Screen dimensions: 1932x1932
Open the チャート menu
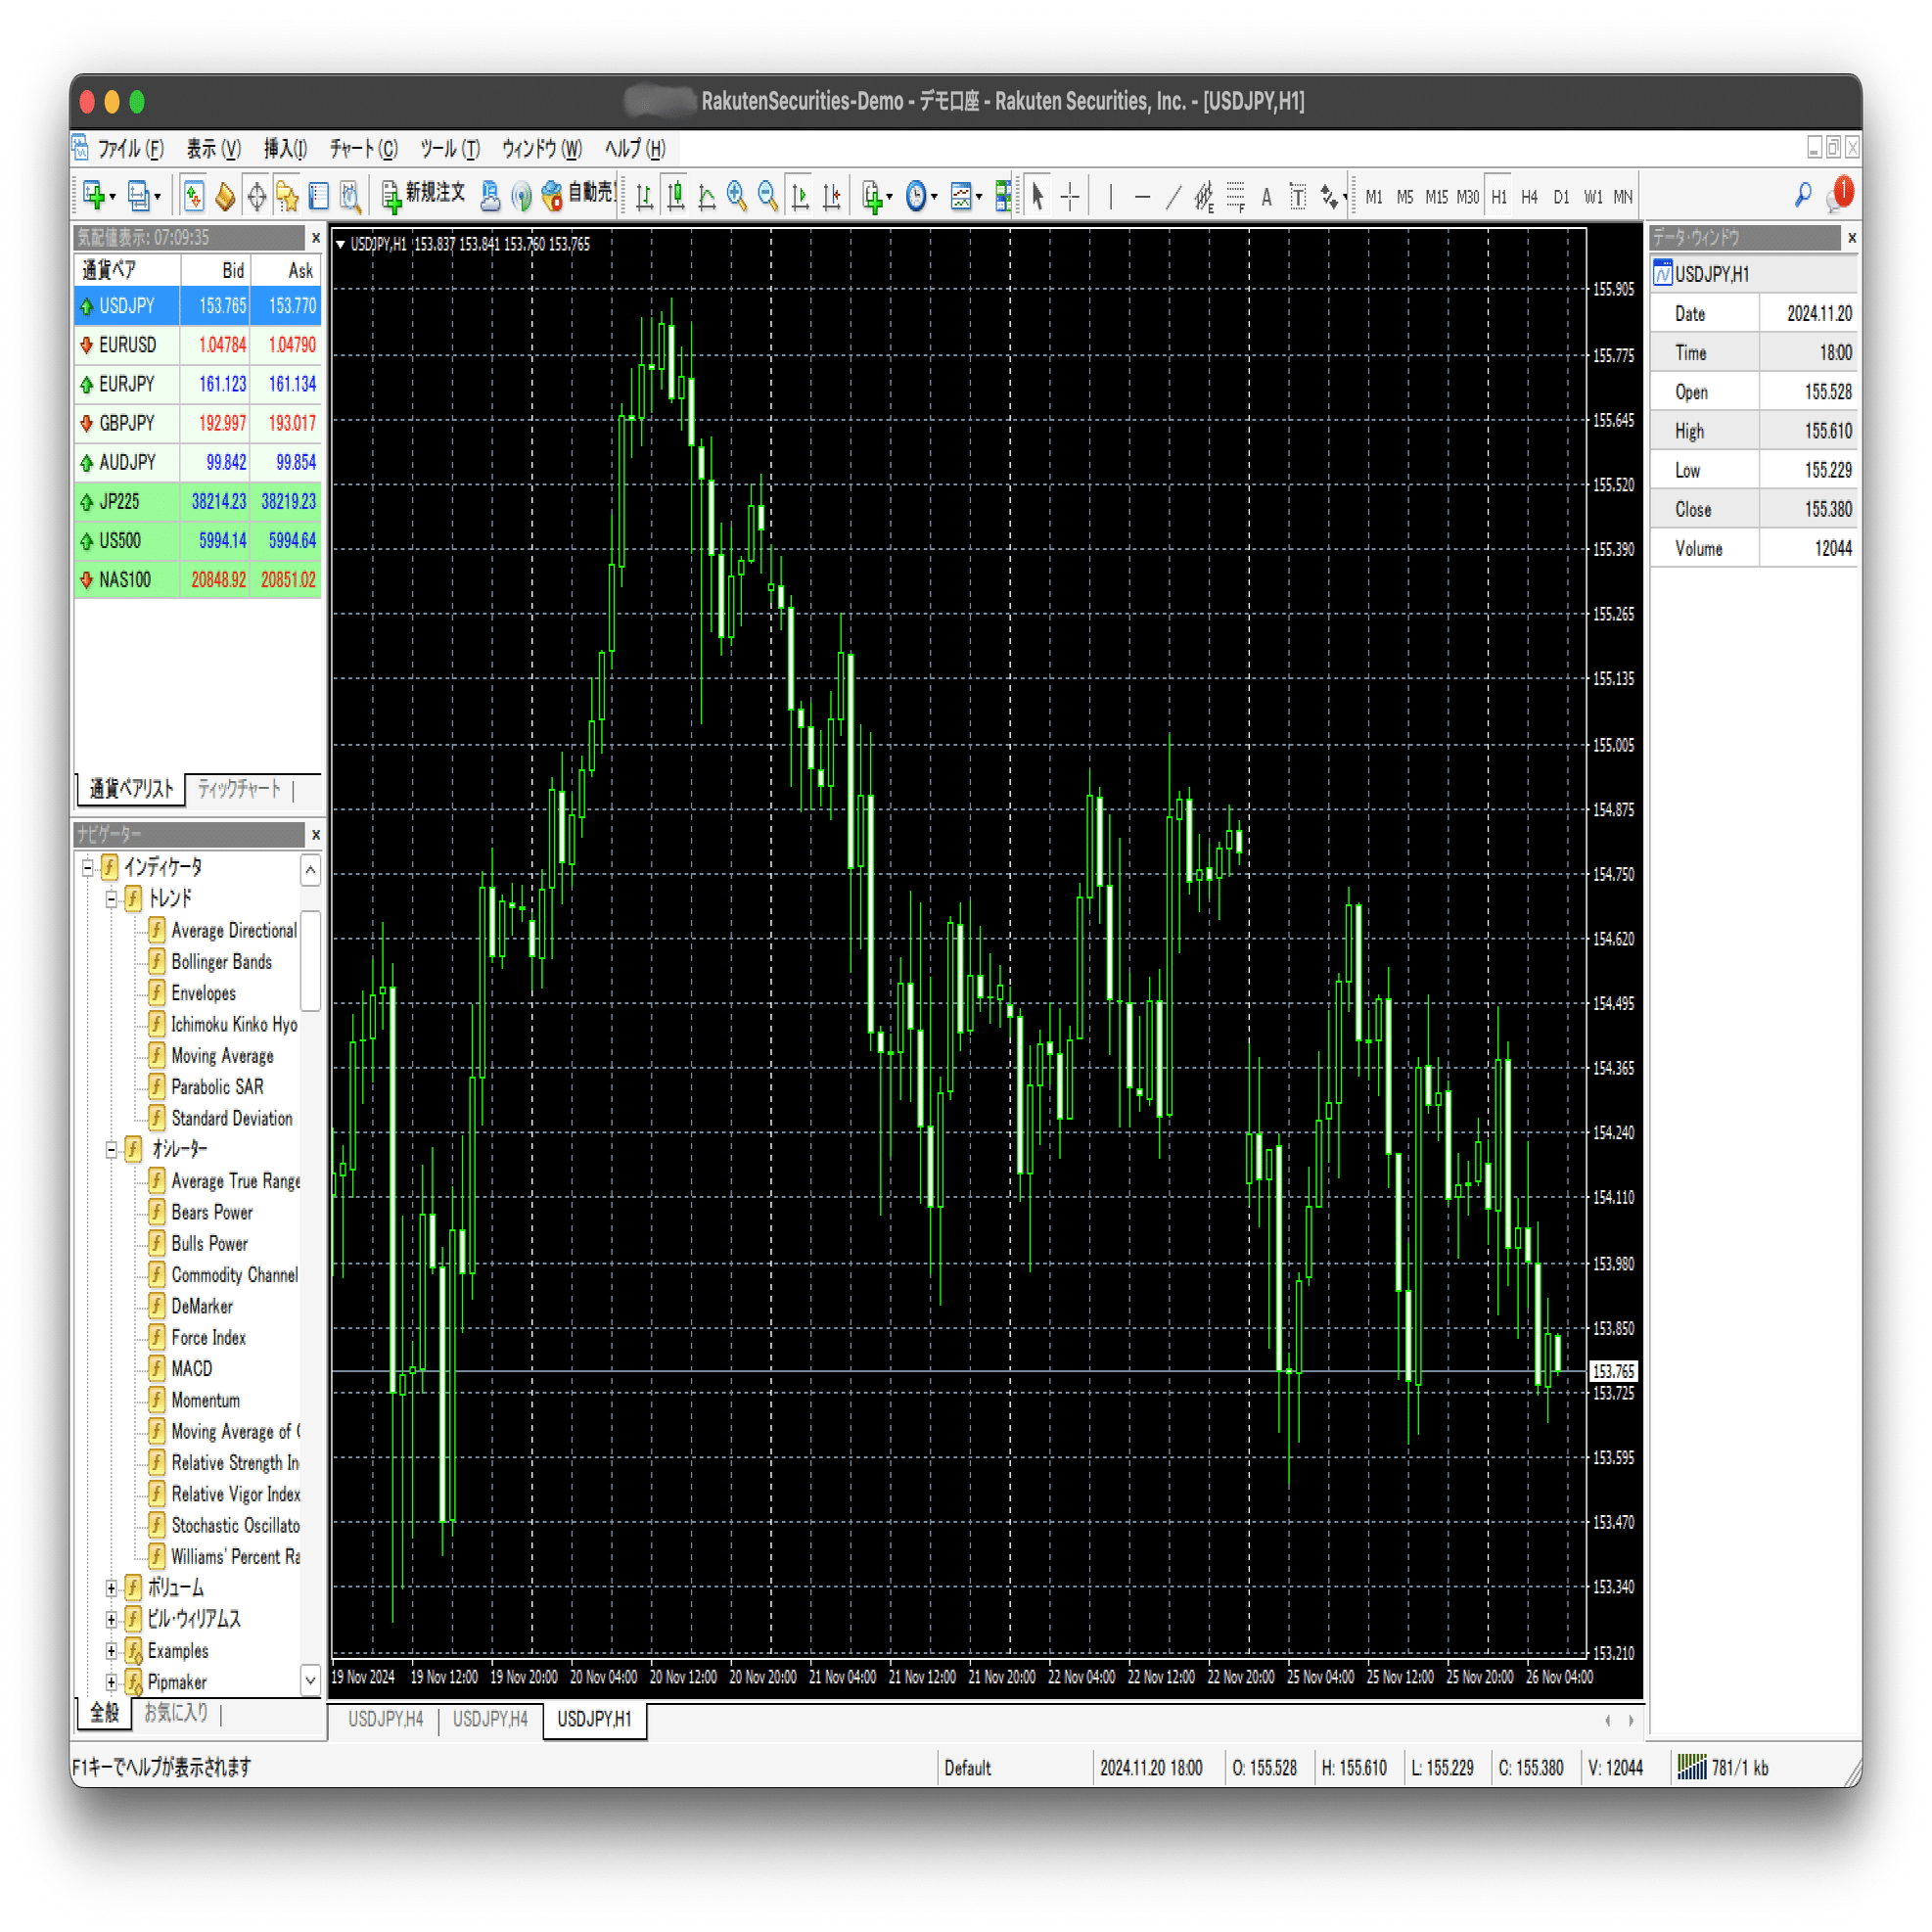click(x=362, y=149)
